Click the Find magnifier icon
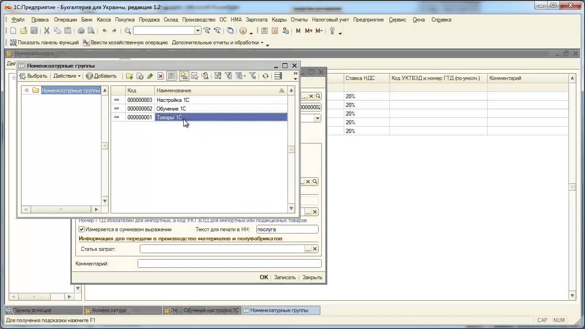 128,31
